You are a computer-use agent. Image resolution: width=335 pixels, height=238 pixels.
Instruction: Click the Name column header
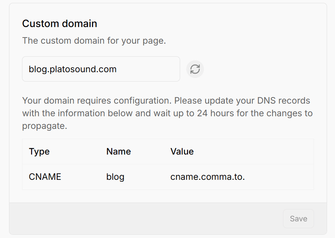[118, 152]
